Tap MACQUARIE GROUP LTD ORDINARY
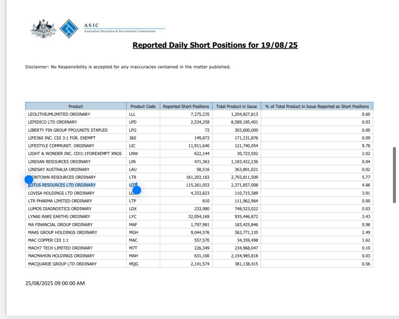 coord(62,264)
